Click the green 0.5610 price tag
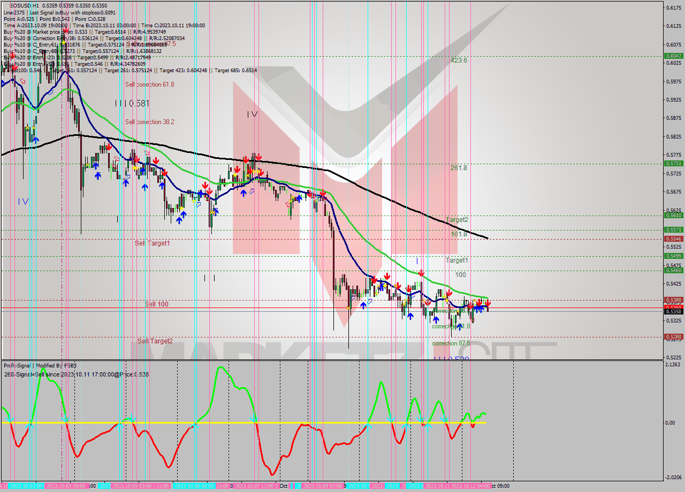685x492 pixels. pos(673,216)
